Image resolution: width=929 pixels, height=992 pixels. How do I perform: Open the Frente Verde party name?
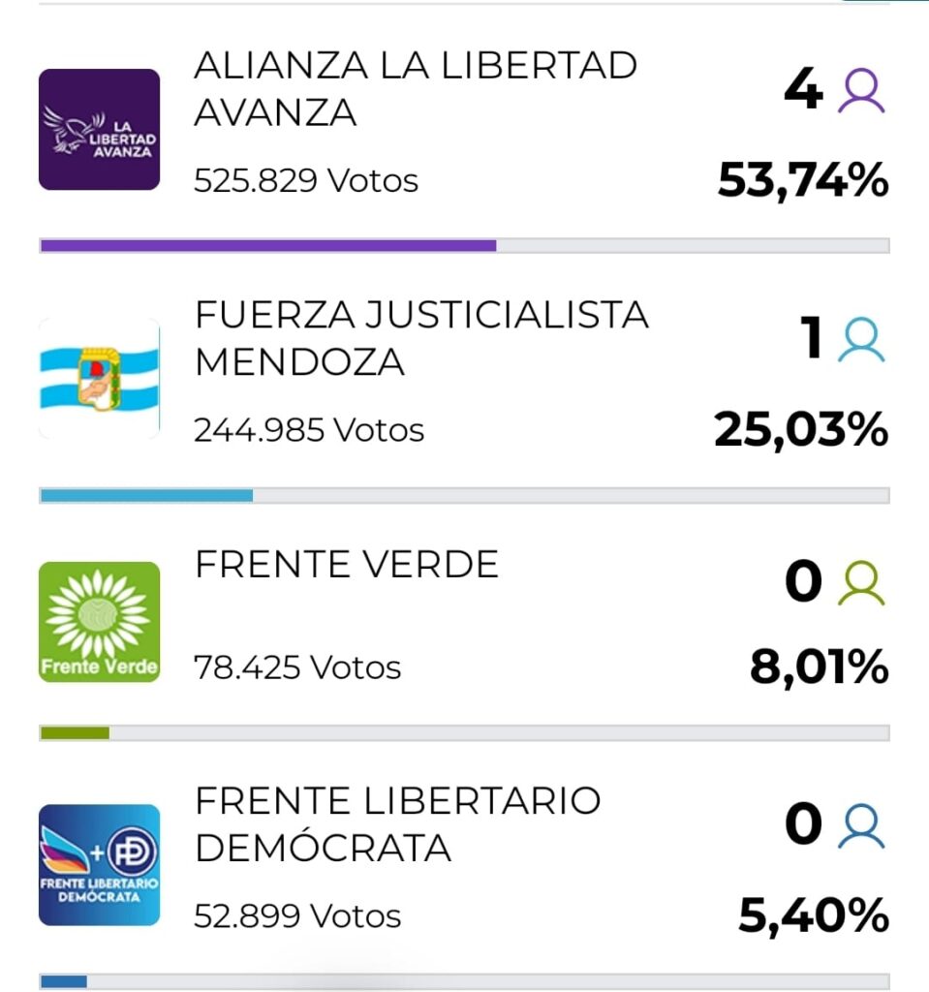pos(346,564)
